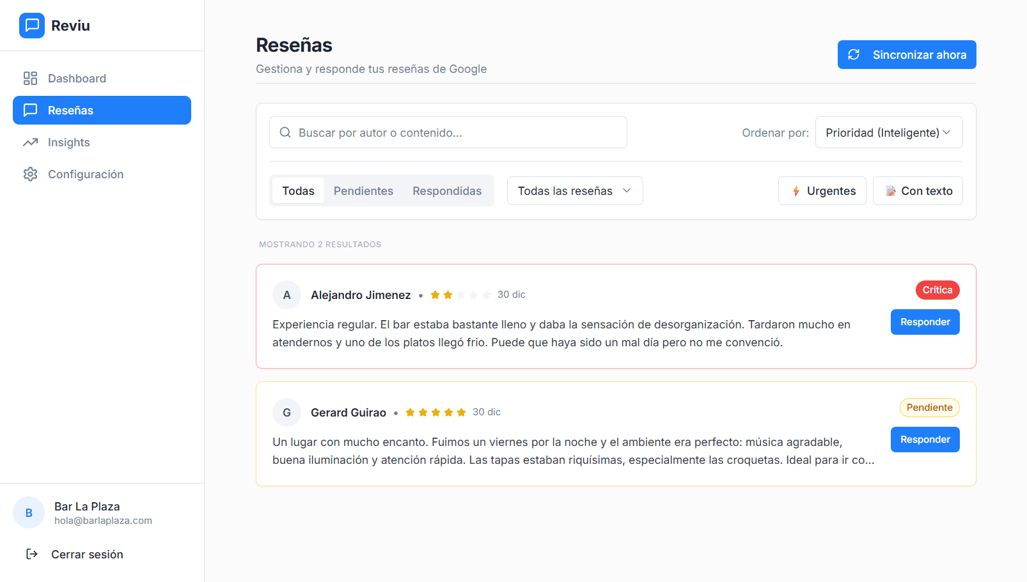Open sort options via the chevron arrow
This screenshot has height=582, width=1027.
[x=947, y=132]
